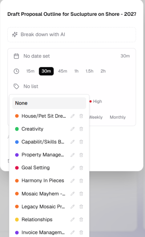Image resolution: width=145 pixels, height=237 pixels.
Task: Select the 15m duration option
Action: pyautogui.click(x=30, y=71)
